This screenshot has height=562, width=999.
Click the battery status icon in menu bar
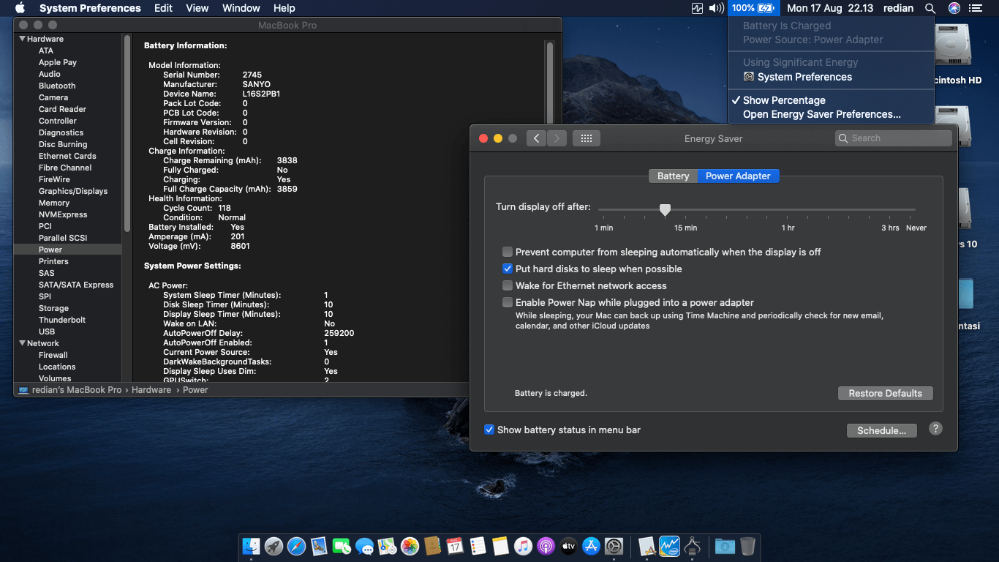[x=754, y=8]
